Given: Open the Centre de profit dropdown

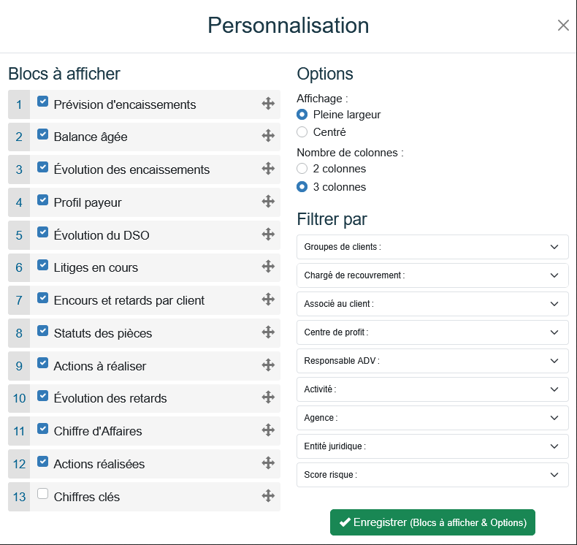Looking at the screenshot, I should point(432,332).
